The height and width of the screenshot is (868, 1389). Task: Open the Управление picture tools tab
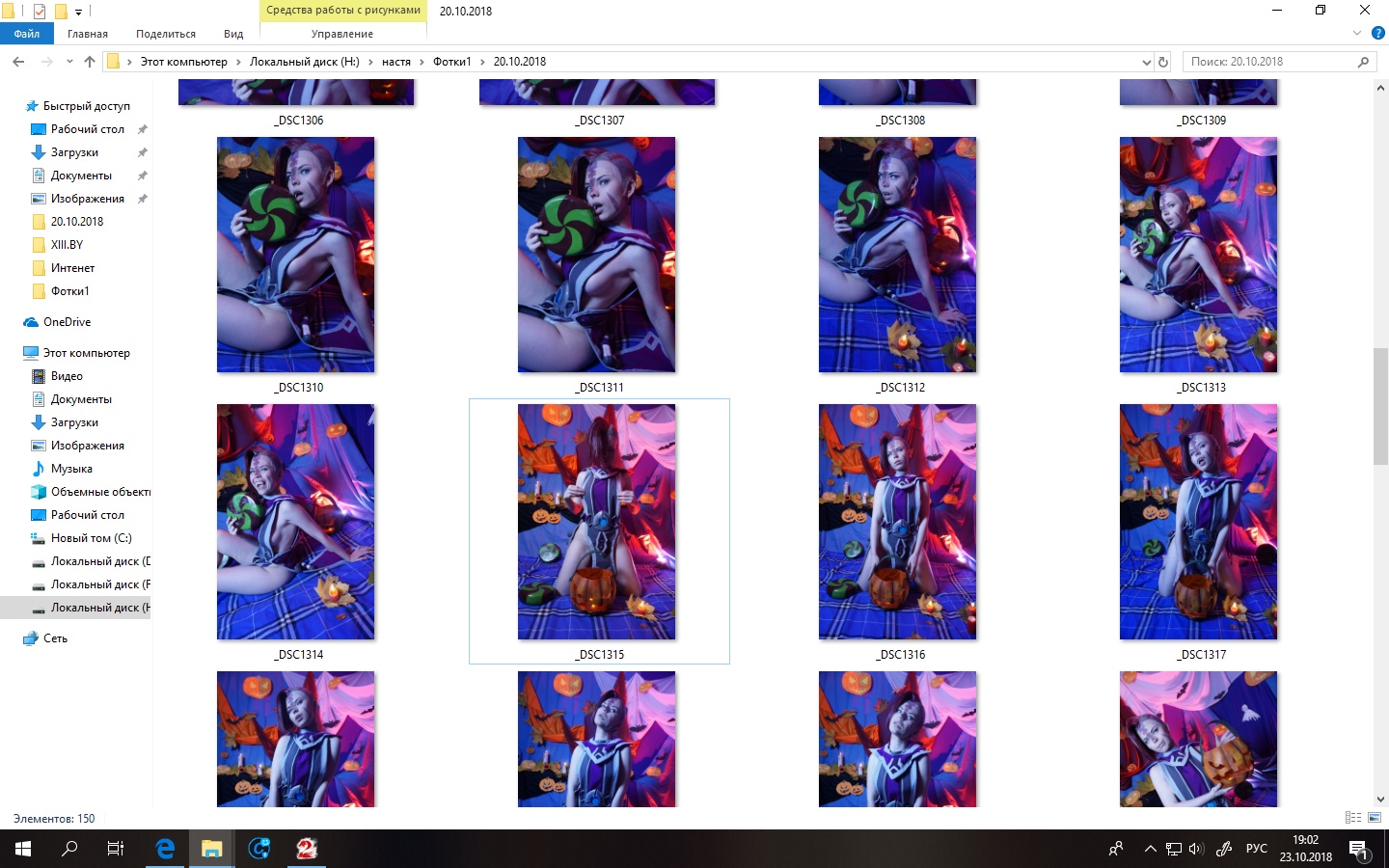(x=342, y=34)
